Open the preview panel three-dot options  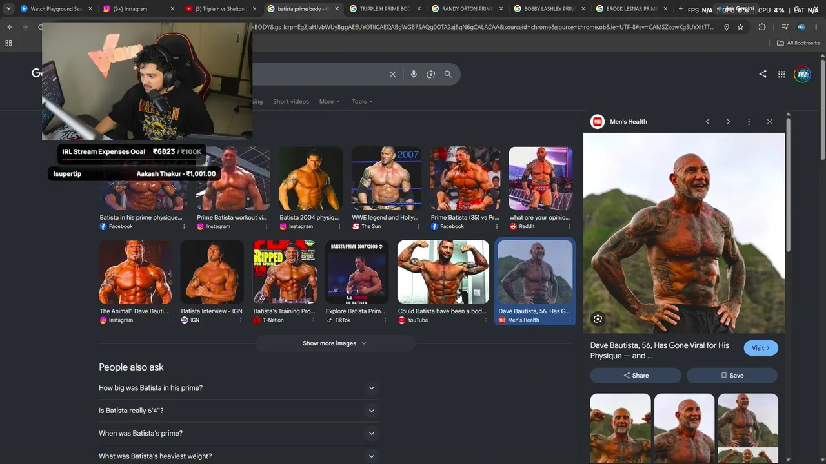click(749, 122)
